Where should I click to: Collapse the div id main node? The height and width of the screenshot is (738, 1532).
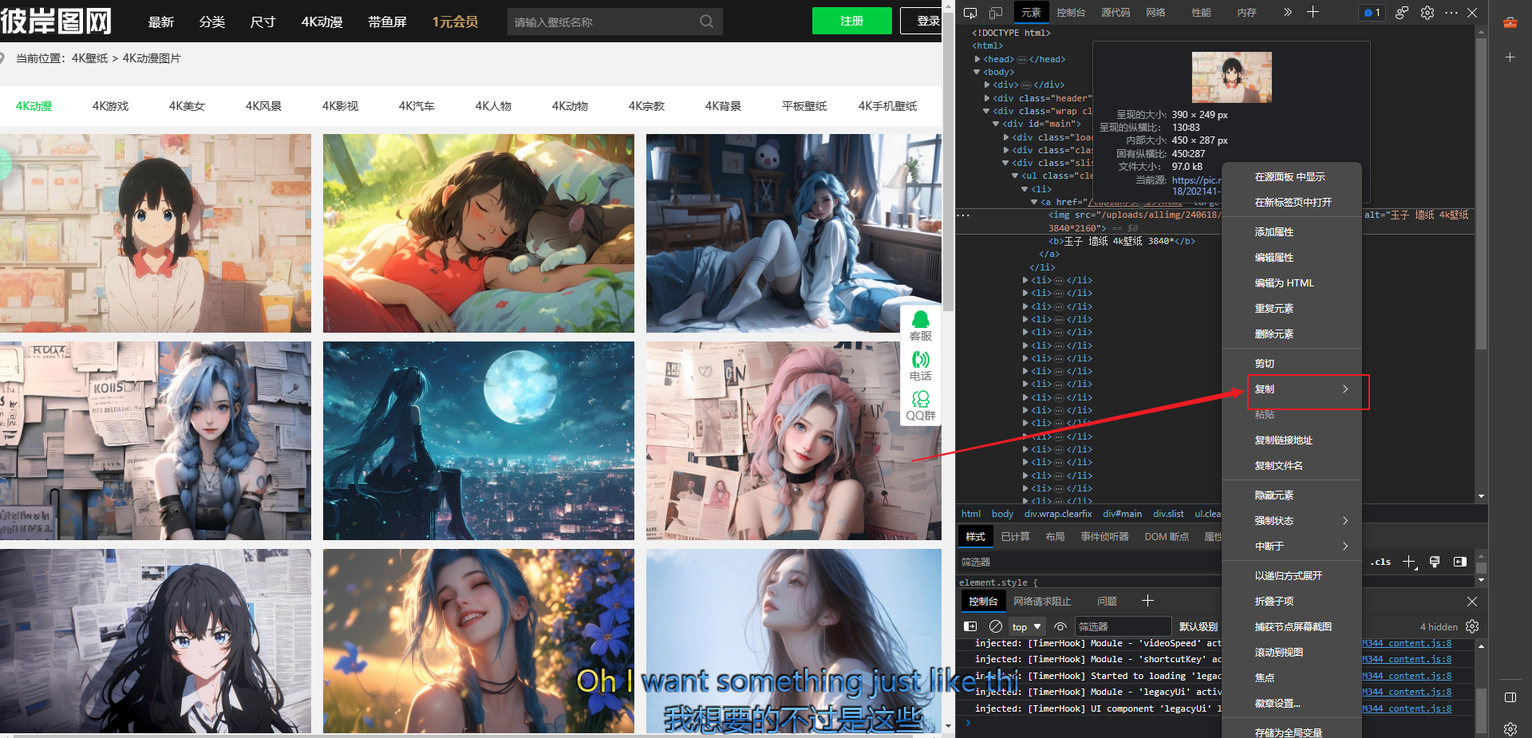(x=997, y=124)
